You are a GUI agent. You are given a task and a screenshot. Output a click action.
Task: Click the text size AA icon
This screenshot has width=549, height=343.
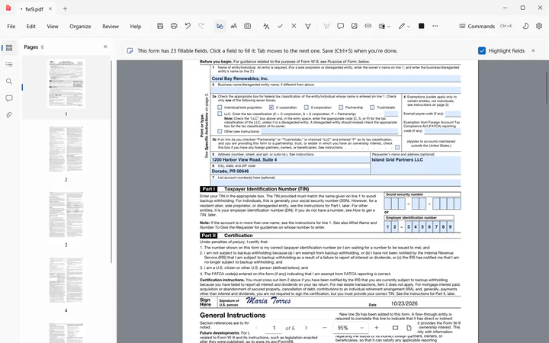click(234, 26)
